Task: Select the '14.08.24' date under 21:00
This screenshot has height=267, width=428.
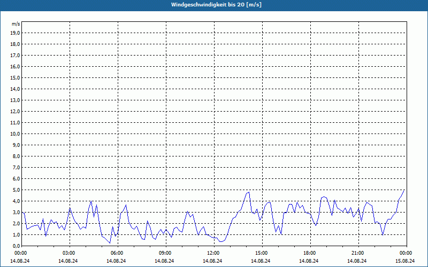Action: pos(357,261)
